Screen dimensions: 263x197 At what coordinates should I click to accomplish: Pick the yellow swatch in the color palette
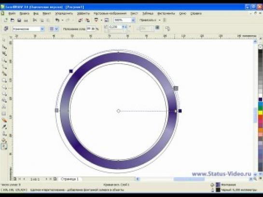point(261,113)
